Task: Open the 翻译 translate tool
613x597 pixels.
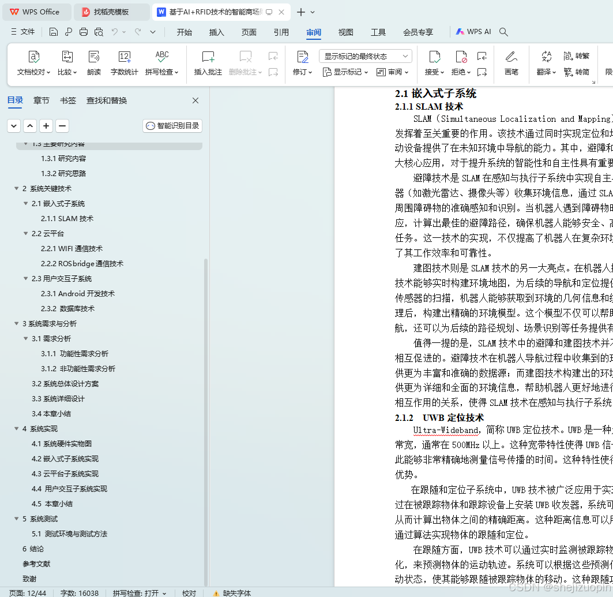Action: (x=547, y=64)
